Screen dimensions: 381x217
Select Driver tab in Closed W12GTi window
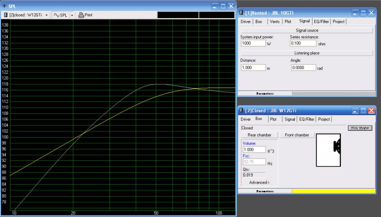[245, 119]
